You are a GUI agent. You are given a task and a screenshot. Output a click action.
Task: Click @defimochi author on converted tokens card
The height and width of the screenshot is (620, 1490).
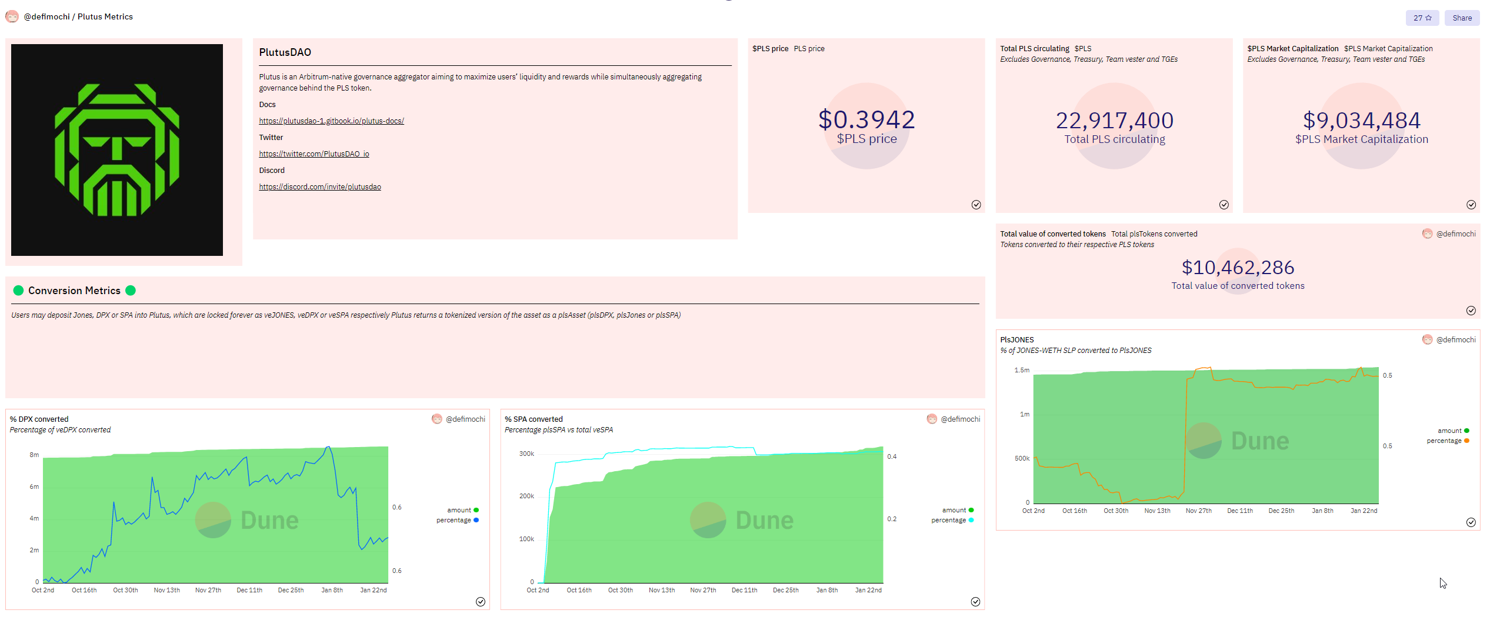pos(1456,234)
